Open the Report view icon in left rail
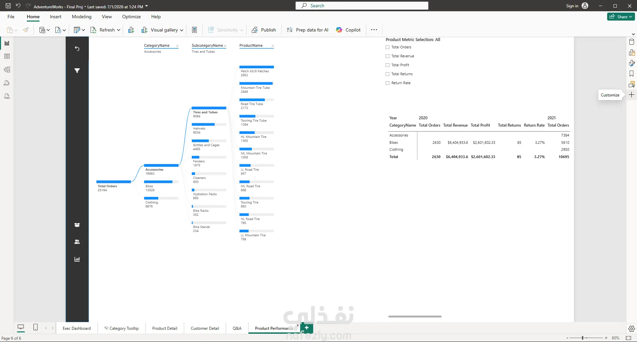 [x=7, y=43]
